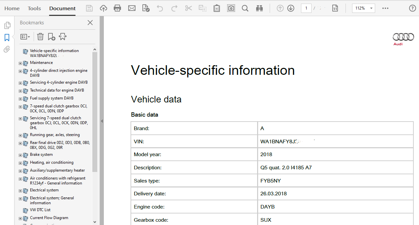Delete the selected bookmark

[x=40, y=36]
